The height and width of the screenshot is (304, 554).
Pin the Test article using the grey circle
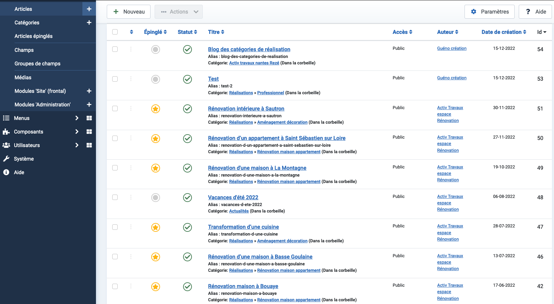tap(156, 79)
